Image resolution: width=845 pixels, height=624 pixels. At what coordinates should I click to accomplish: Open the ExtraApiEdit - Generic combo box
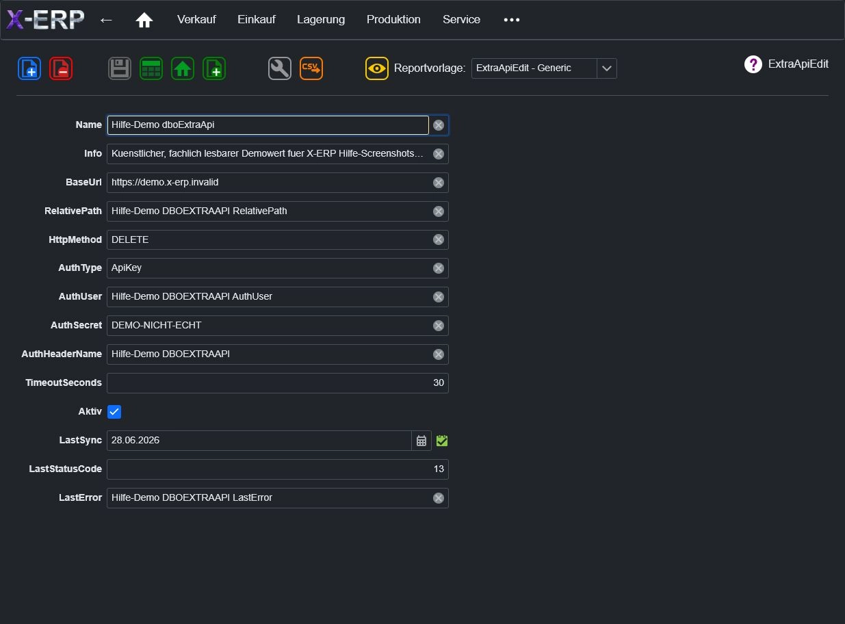tap(544, 68)
